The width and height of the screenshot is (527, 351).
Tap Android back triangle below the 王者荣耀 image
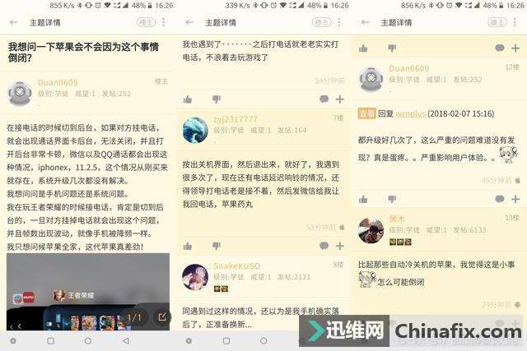click(126, 341)
